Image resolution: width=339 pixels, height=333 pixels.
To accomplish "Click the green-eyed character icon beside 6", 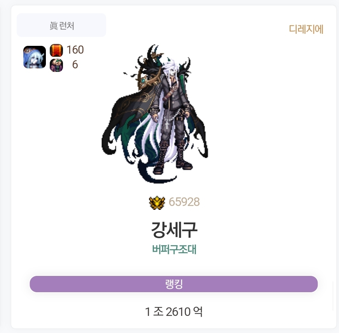I will (56, 65).
